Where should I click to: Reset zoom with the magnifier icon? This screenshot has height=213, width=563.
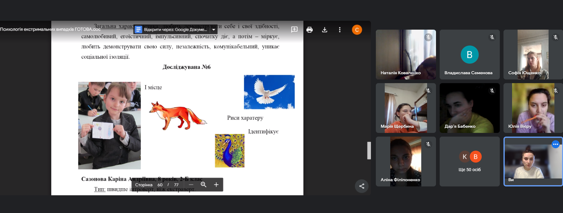point(203,185)
